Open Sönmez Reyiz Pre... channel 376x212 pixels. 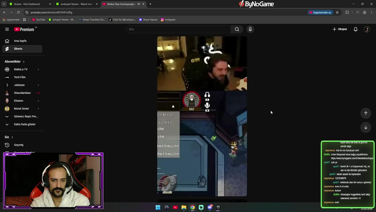(x=22, y=116)
